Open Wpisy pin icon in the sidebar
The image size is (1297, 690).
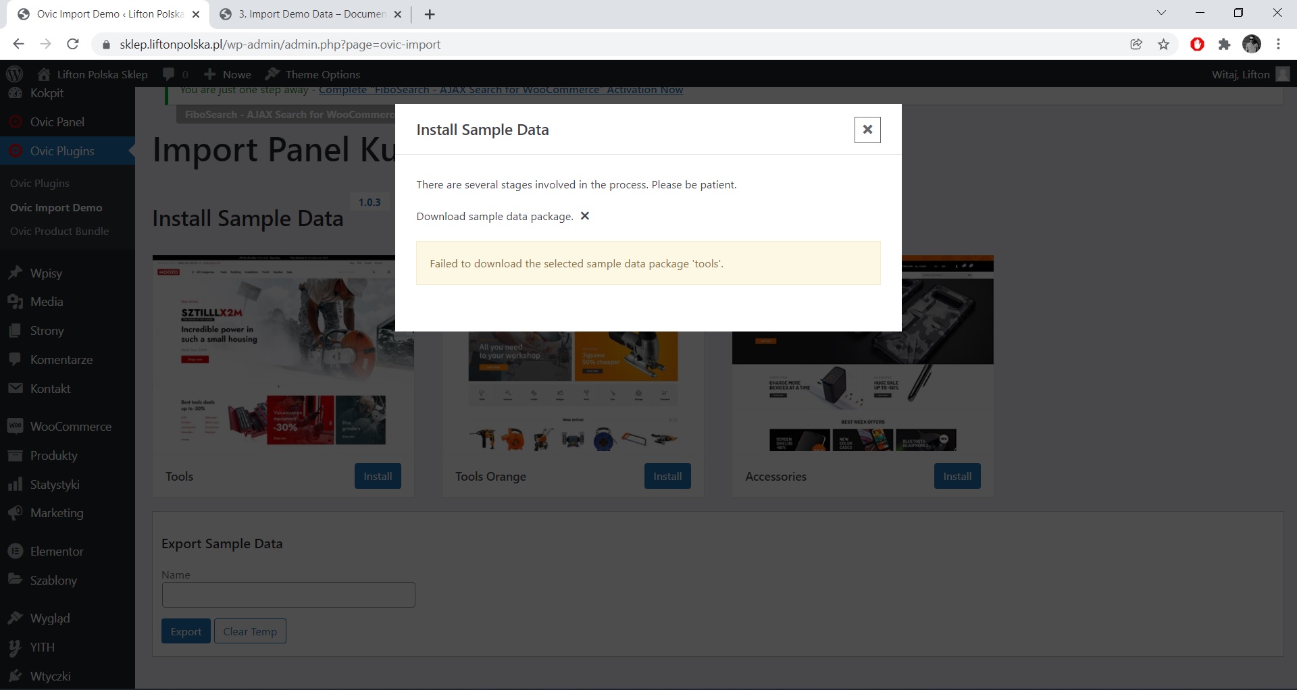[x=15, y=273]
